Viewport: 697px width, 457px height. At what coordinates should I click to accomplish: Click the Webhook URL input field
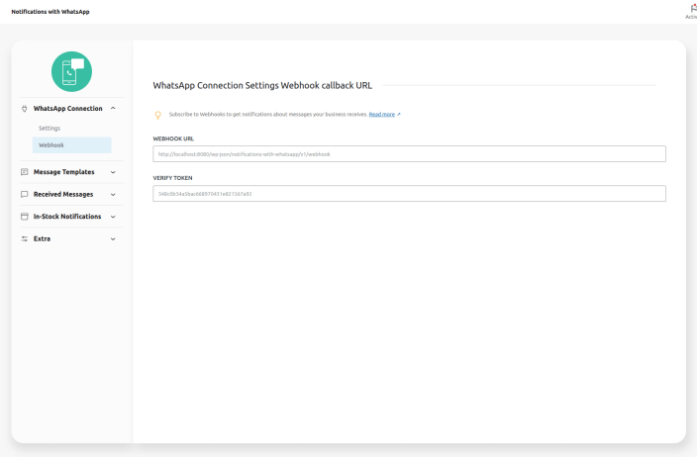409,154
